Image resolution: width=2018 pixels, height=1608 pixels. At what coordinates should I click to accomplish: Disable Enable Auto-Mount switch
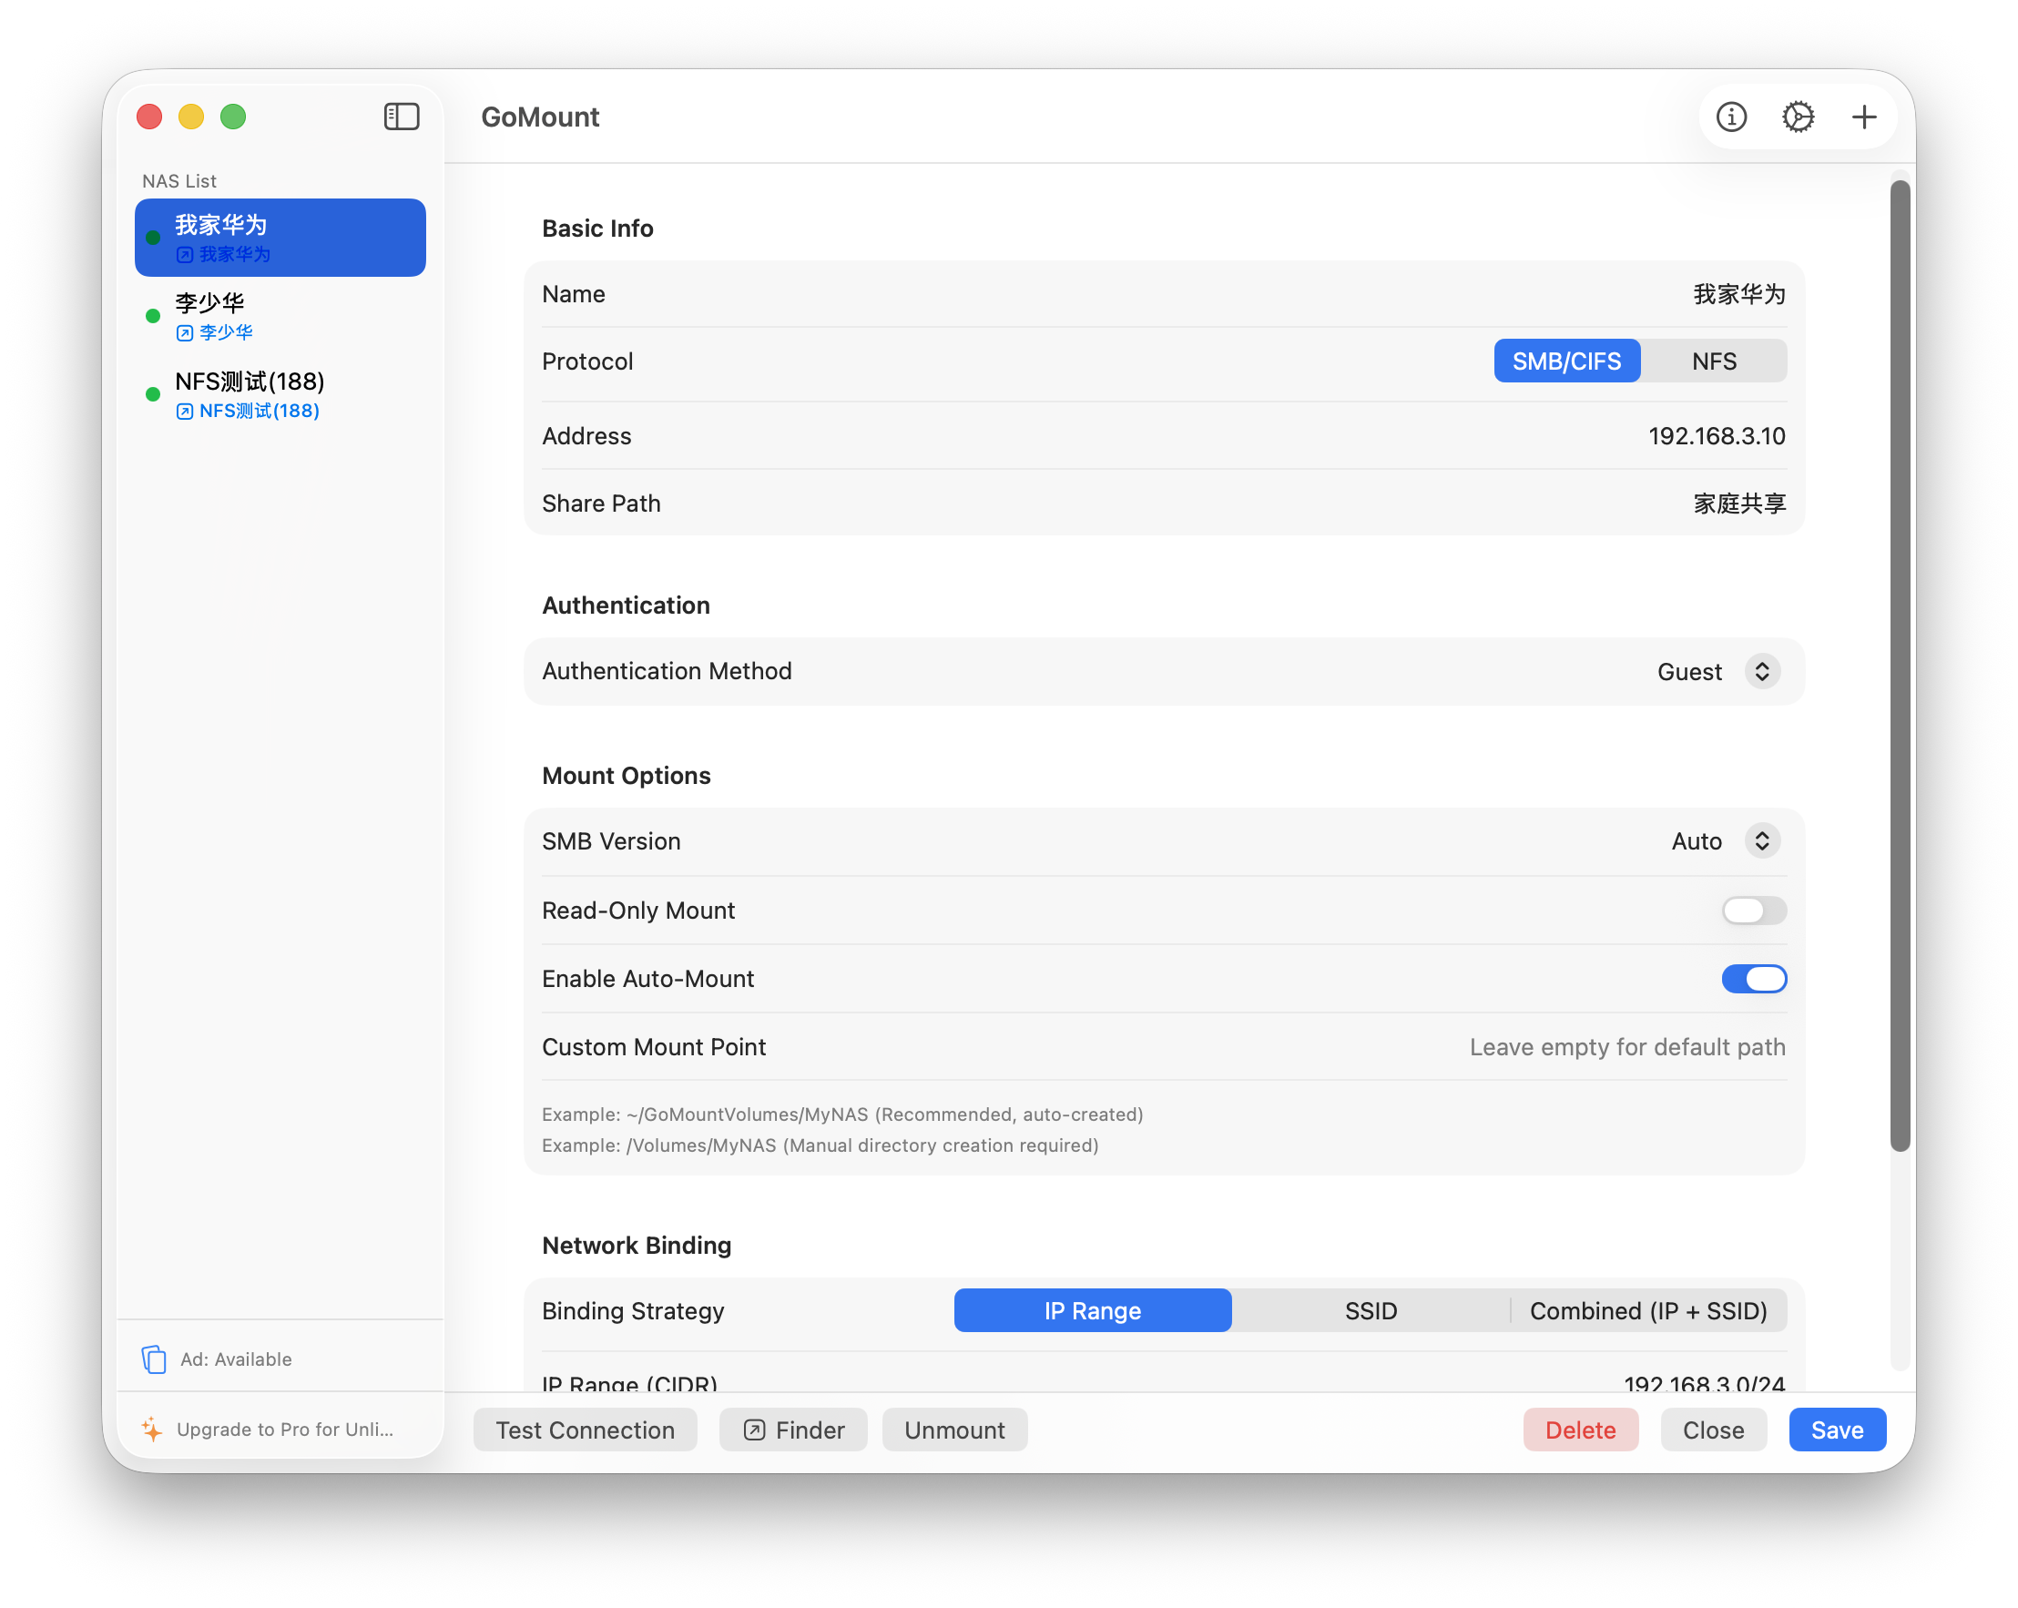[x=1753, y=979]
